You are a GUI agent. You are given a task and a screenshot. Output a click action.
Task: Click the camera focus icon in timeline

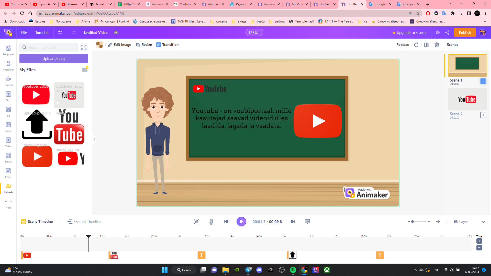click(197, 222)
